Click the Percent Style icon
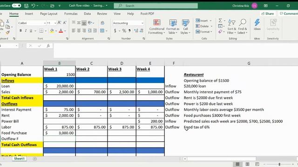Image resolution: width=298 pixels, height=167 pixels. (124, 31)
